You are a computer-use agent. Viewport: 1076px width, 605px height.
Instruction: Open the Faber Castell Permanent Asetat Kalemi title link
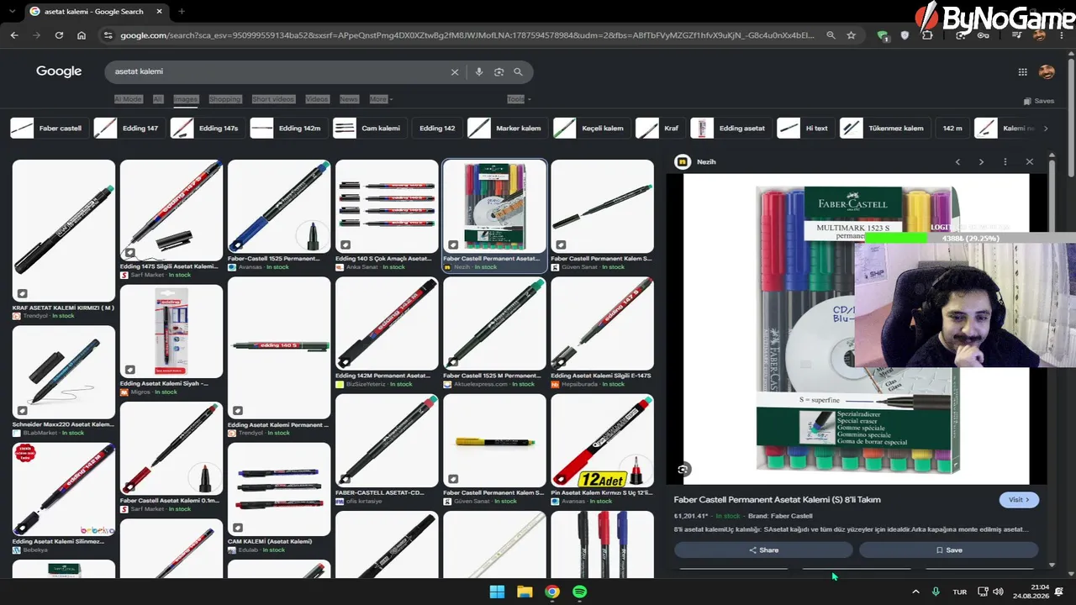777,500
